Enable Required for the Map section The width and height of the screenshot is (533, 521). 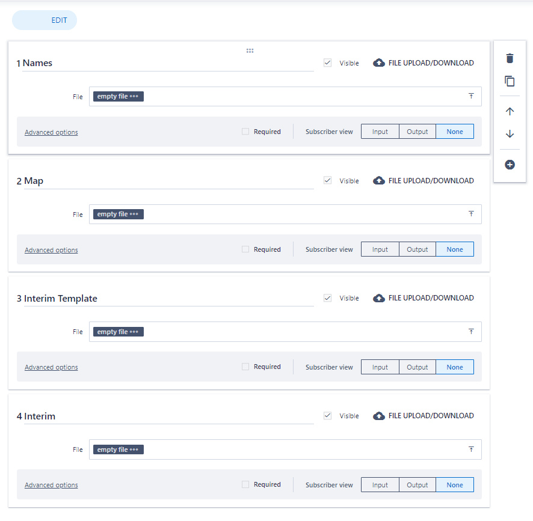pyautogui.click(x=245, y=249)
